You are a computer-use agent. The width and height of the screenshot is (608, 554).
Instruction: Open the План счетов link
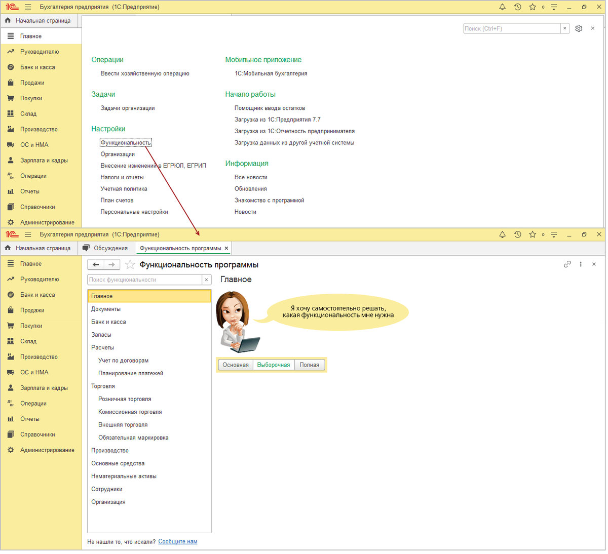[x=117, y=201]
